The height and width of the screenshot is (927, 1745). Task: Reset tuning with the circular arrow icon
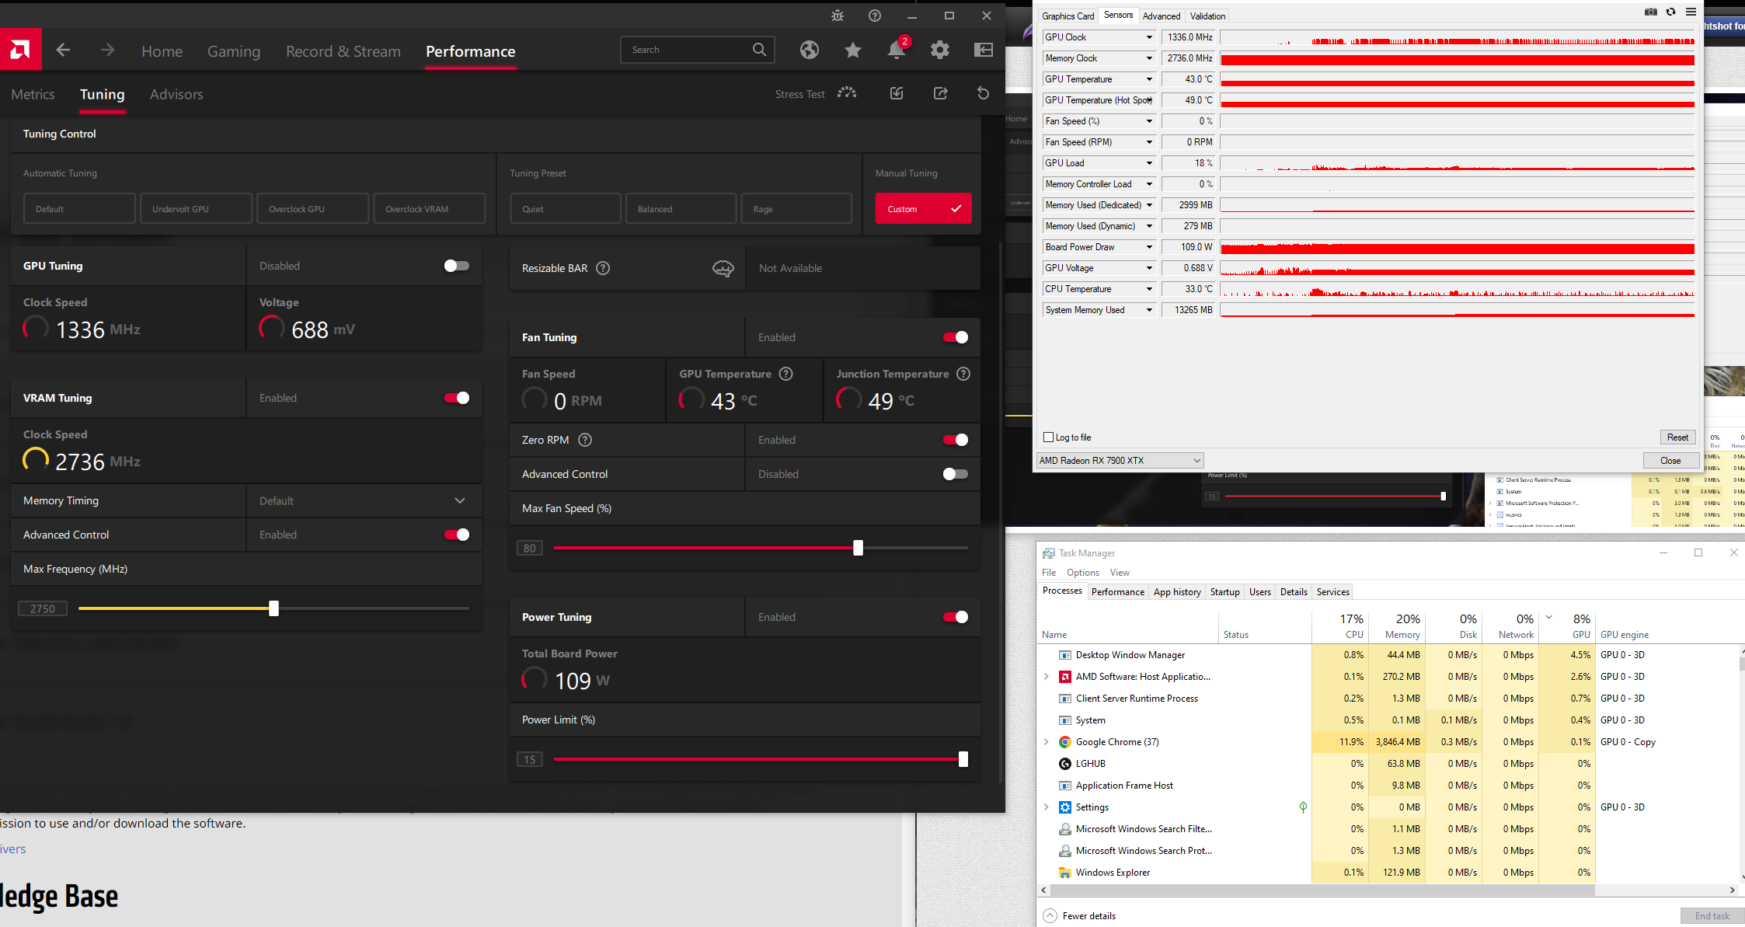984,93
